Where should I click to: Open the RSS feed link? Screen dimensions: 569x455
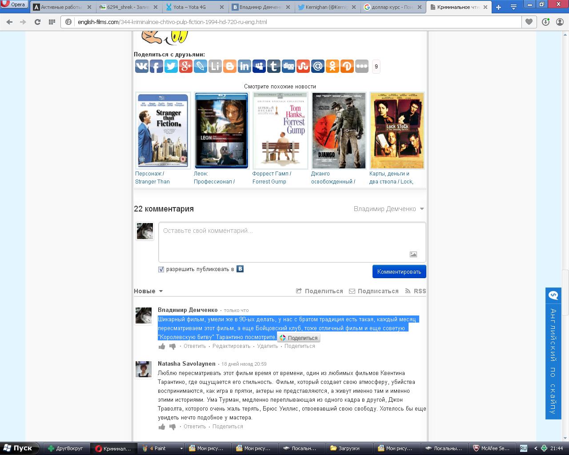(416, 291)
